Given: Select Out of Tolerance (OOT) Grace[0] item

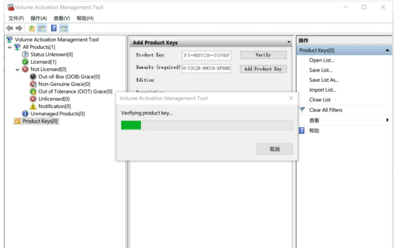Looking at the screenshot, I should (x=75, y=91).
